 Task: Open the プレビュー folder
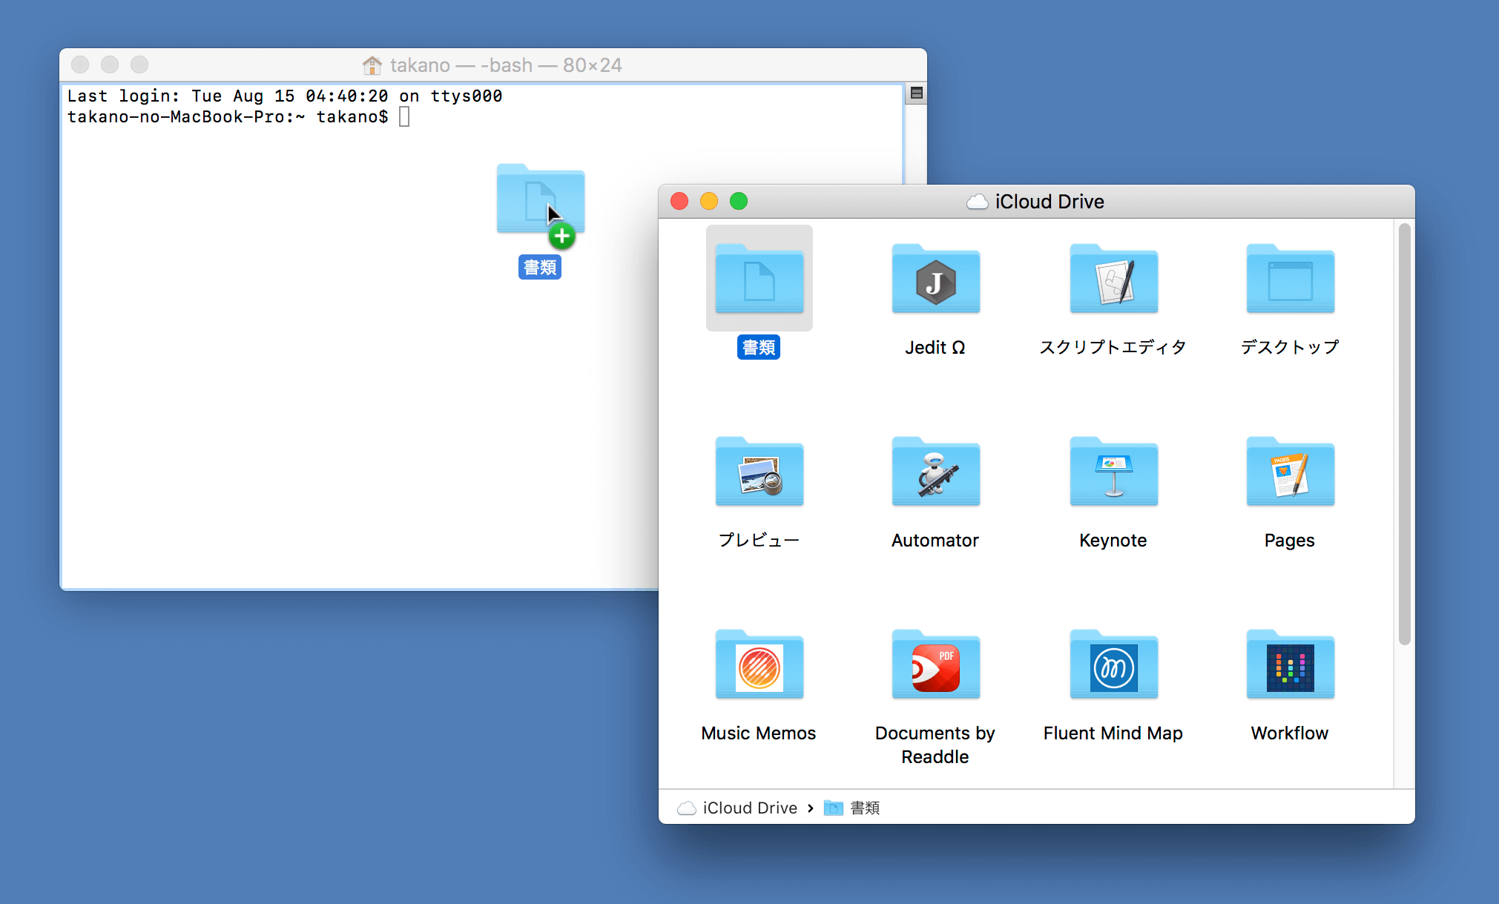(759, 472)
